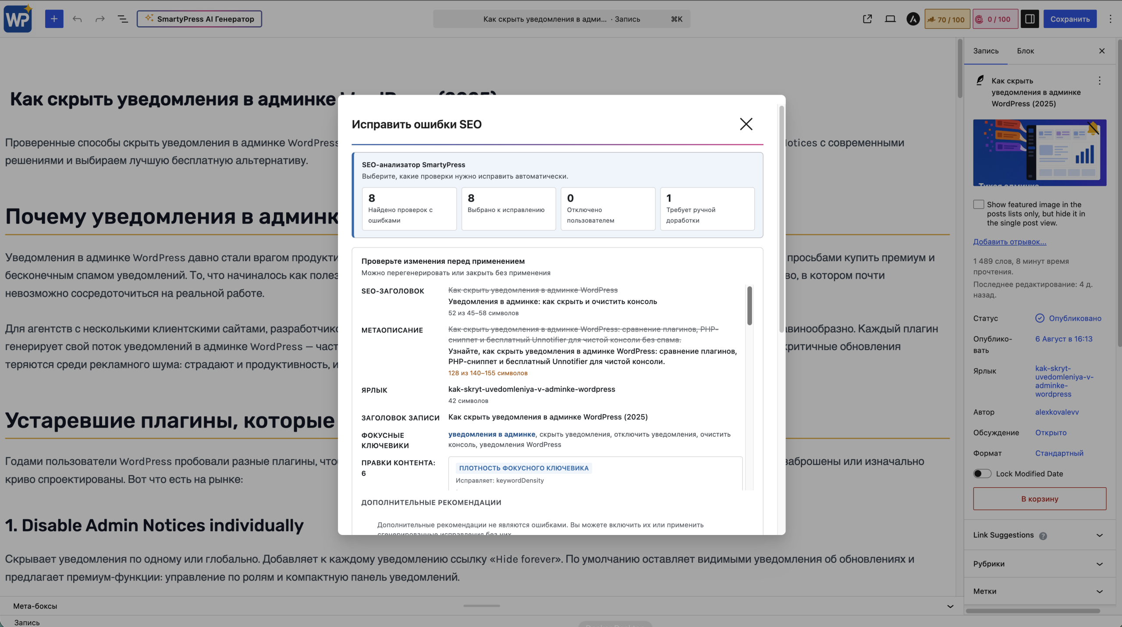Click Добавить отрывок link
Screen dimensions: 1122x627
[x=1009, y=242]
